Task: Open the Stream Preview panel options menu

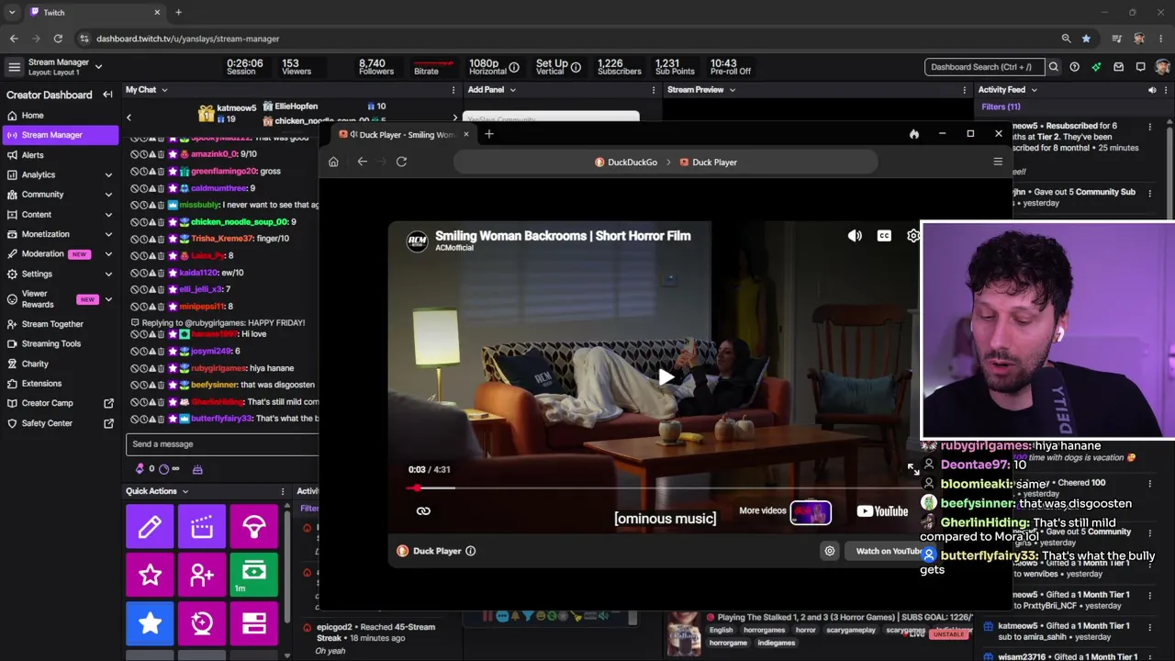Action: pos(964,90)
